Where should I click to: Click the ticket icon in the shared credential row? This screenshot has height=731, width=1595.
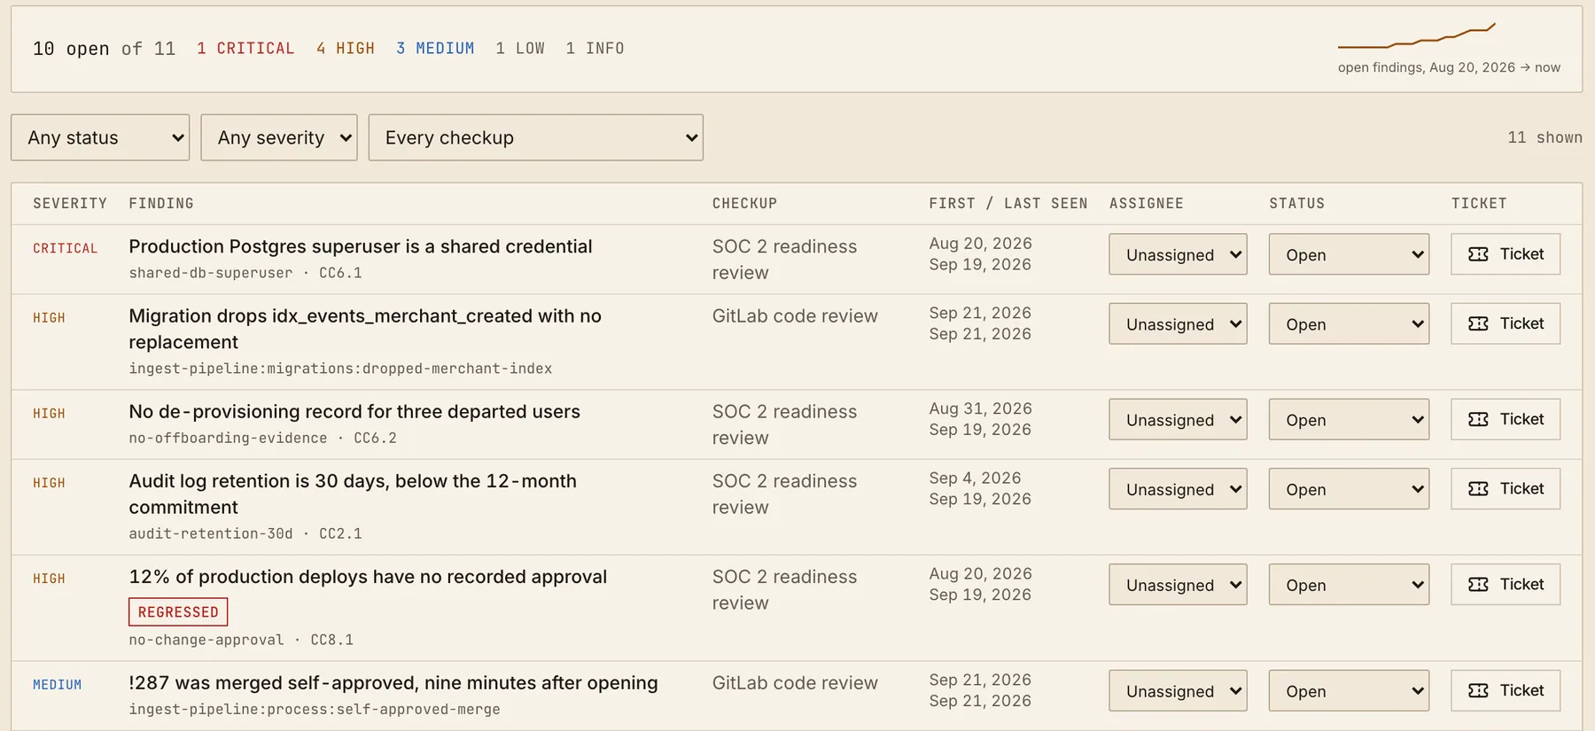pos(1478,254)
